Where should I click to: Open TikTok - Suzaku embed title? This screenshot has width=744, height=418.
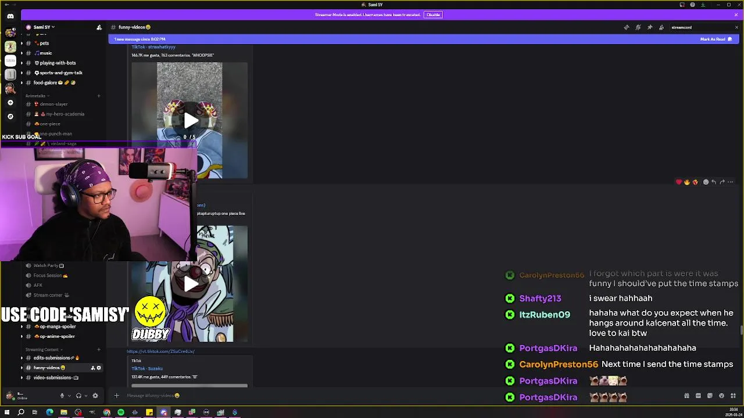(147, 368)
